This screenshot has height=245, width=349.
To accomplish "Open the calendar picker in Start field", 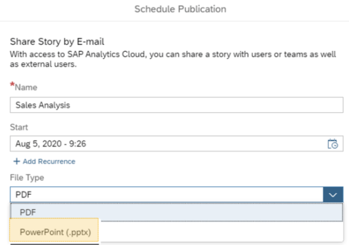I will coord(332,144).
